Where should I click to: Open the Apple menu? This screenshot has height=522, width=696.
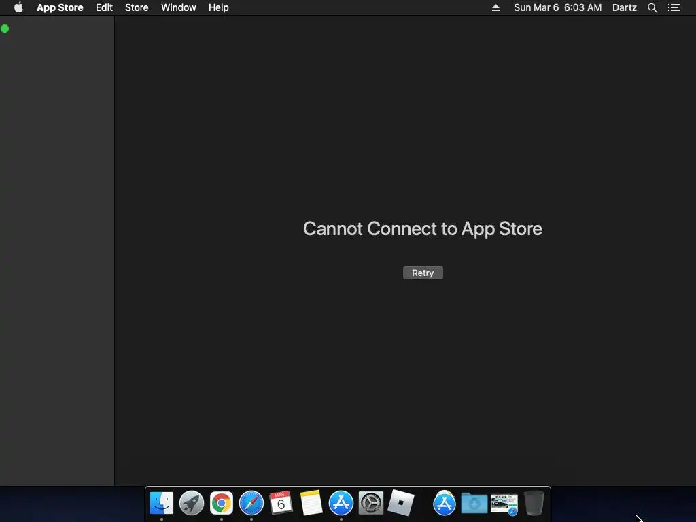(18, 7)
